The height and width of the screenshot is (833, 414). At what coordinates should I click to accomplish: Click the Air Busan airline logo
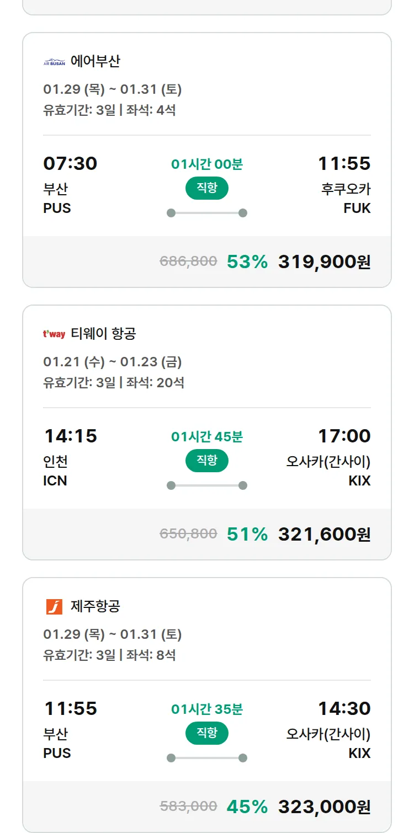[54, 62]
